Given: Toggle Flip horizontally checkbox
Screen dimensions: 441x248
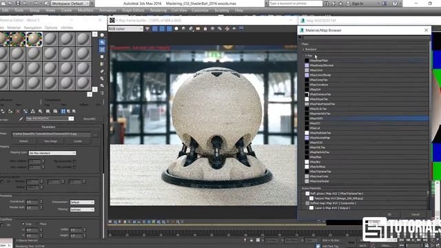Looking at the screenshot, I should [x=74, y=161].
